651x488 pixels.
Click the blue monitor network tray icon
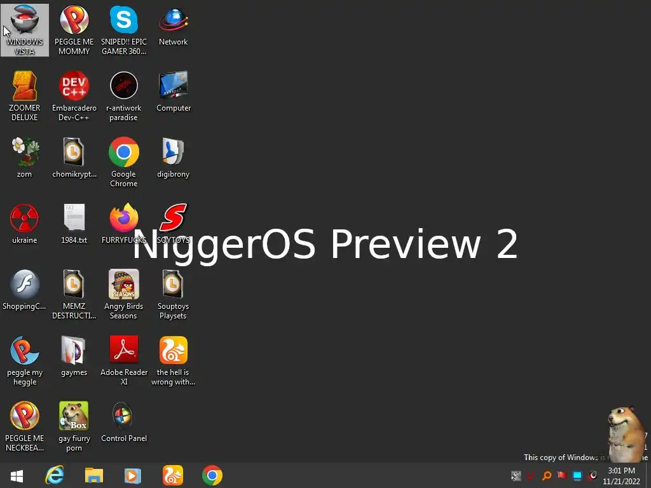(x=577, y=475)
